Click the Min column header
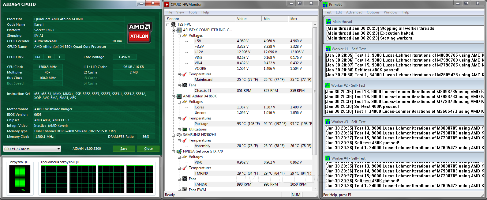This screenshot has width=487, height=200. coord(275,19)
